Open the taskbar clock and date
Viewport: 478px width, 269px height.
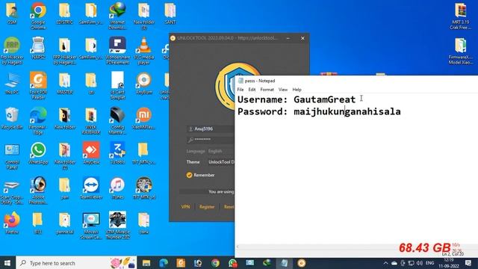tap(449, 263)
